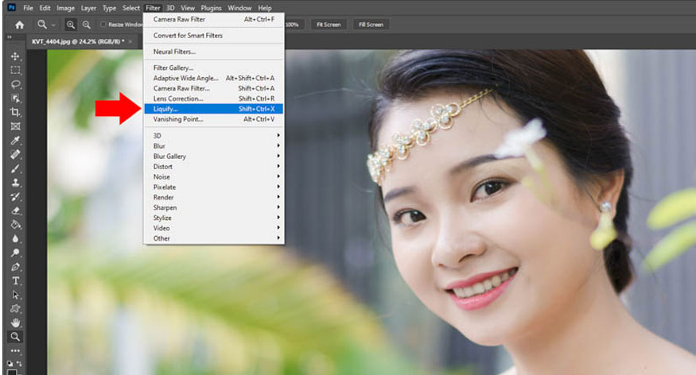This screenshot has width=696, height=375.
Task: Select the KVT_4404.jpg document tab
Action: click(x=77, y=41)
